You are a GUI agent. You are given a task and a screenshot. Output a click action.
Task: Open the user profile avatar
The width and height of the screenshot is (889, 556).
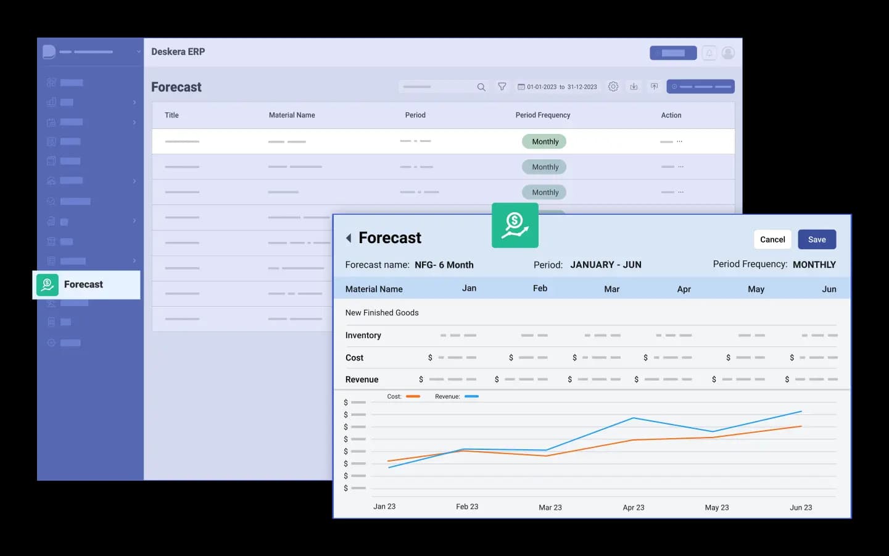click(728, 53)
